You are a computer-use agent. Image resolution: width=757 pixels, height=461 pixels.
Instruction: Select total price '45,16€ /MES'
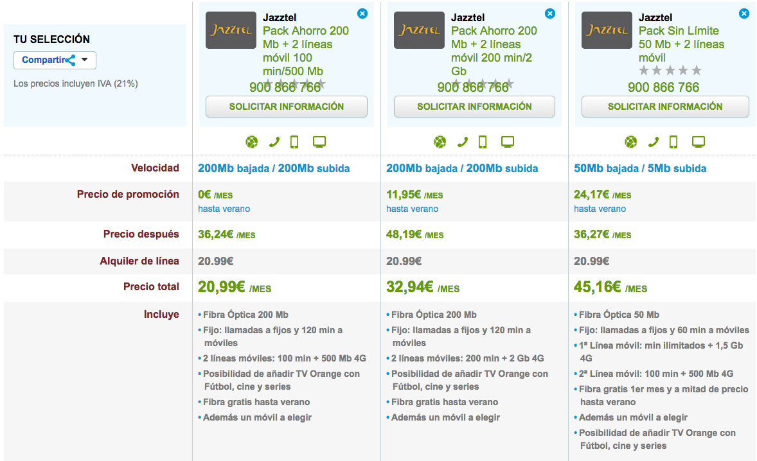[x=610, y=288]
